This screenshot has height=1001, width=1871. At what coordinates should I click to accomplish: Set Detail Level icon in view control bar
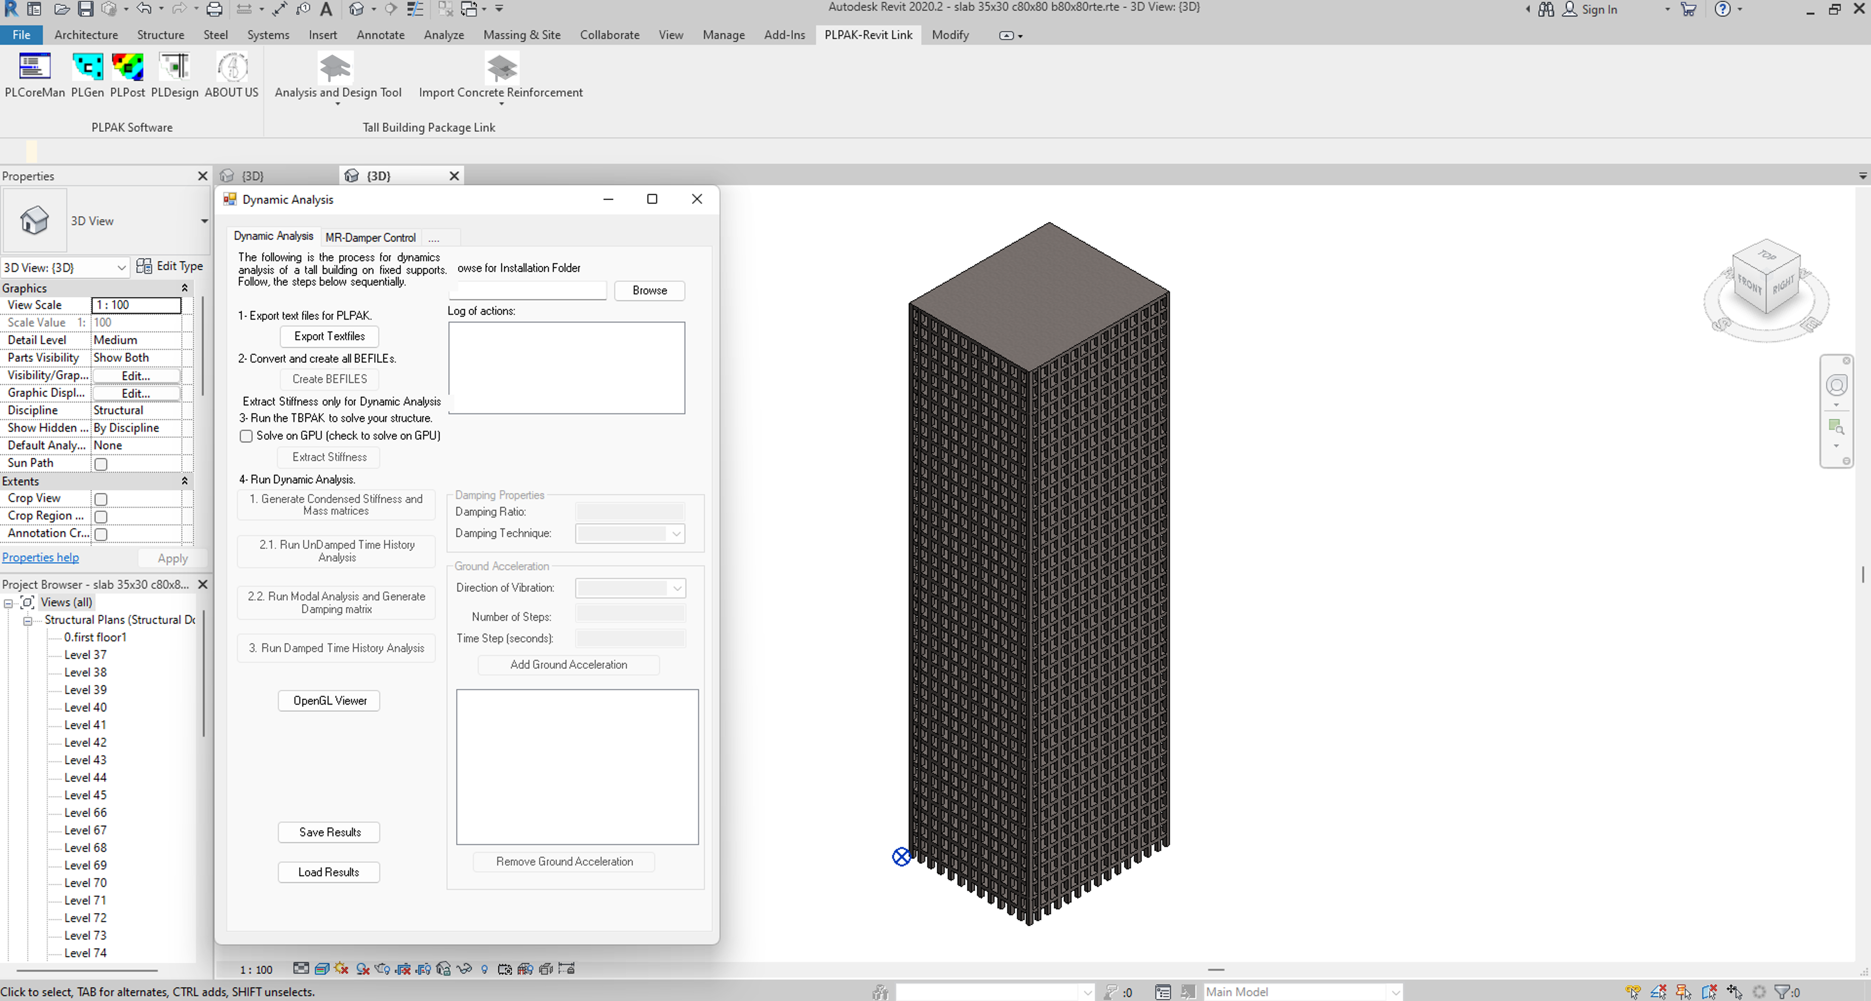click(x=301, y=968)
